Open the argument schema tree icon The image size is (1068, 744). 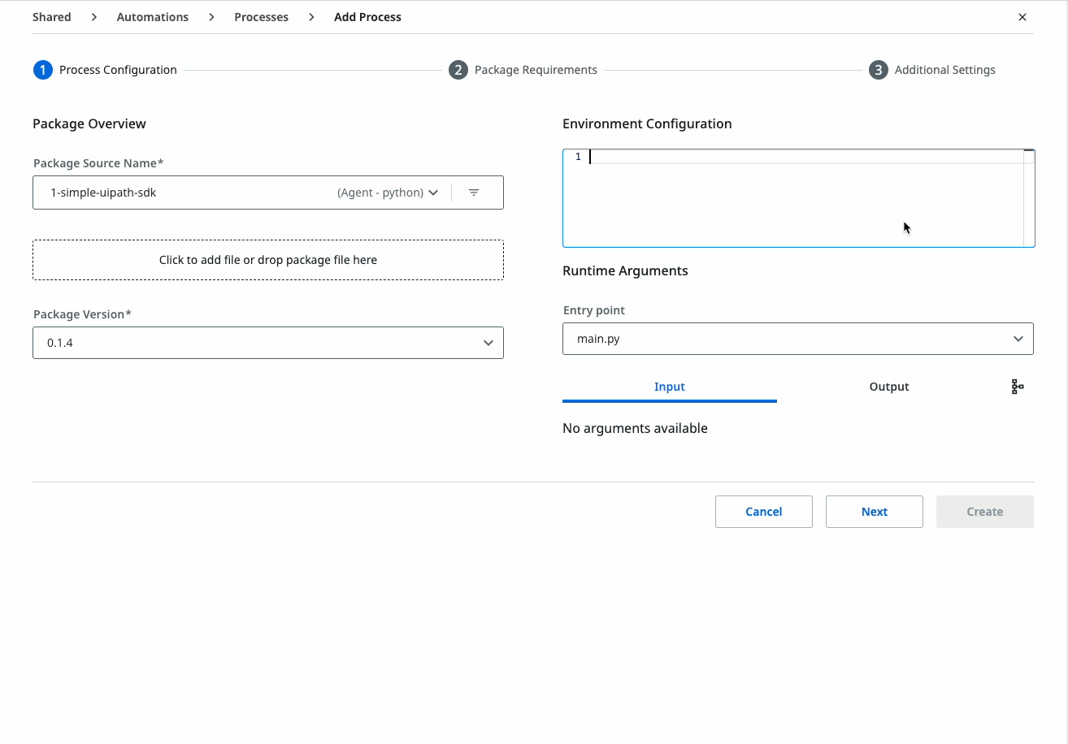click(x=1017, y=387)
